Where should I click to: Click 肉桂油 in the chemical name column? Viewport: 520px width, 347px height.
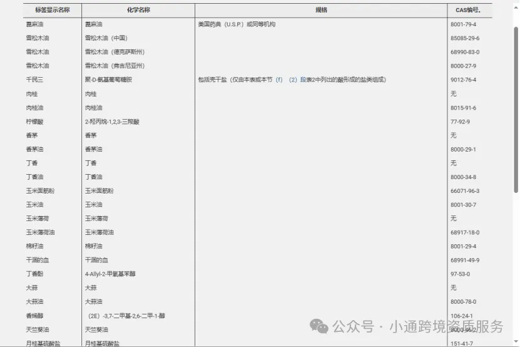pyautogui.click(x=93, y=108)
